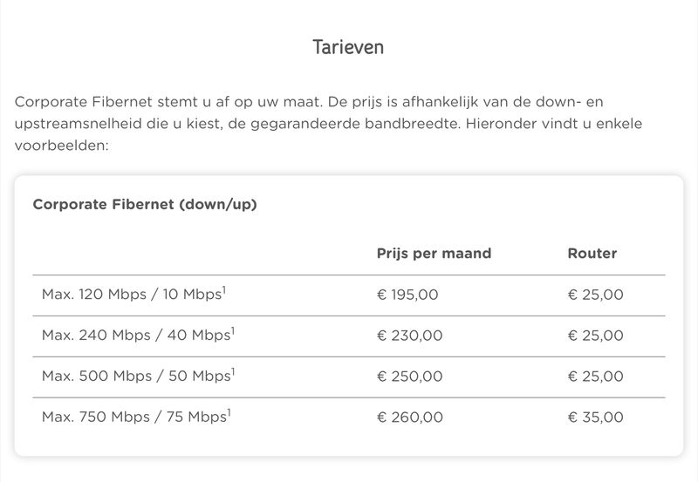Click the € 195,00 monthly price
698x482 pixels.
point(407,295)
